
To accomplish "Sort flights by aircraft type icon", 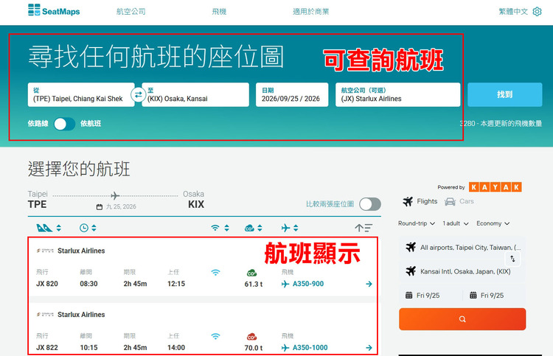I will point(290,228).
